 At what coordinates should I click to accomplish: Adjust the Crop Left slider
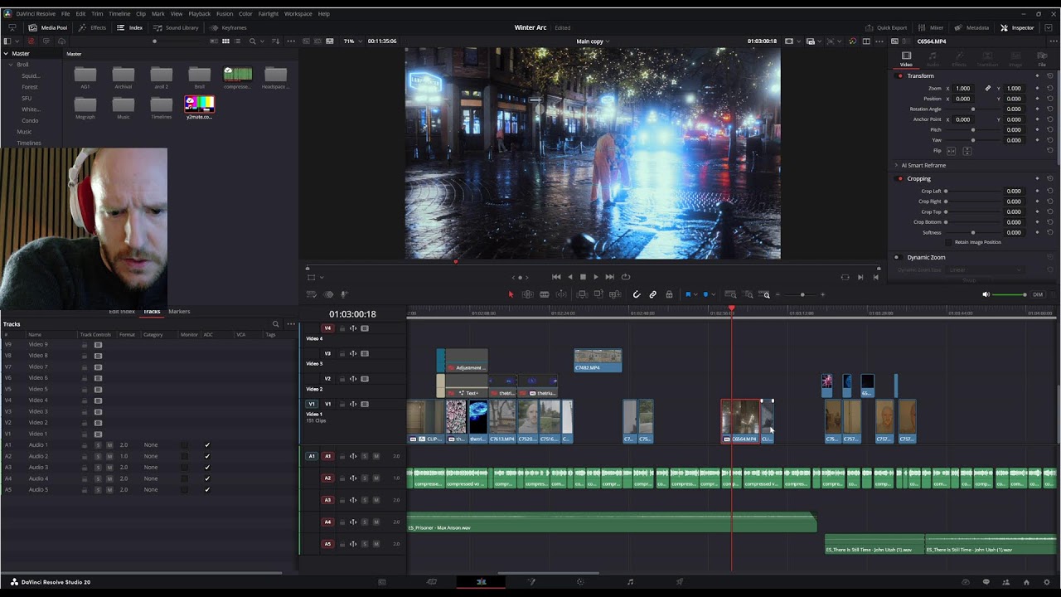pos(971,191)
